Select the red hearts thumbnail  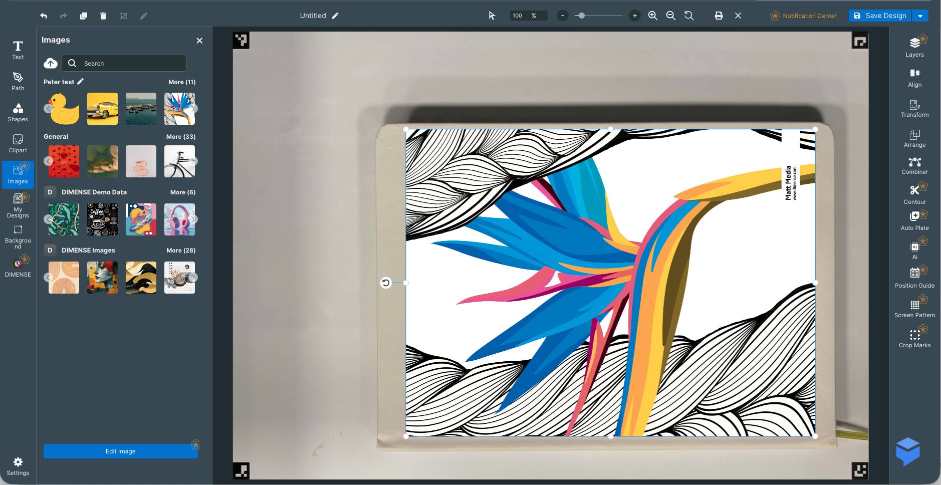[64, 161]
